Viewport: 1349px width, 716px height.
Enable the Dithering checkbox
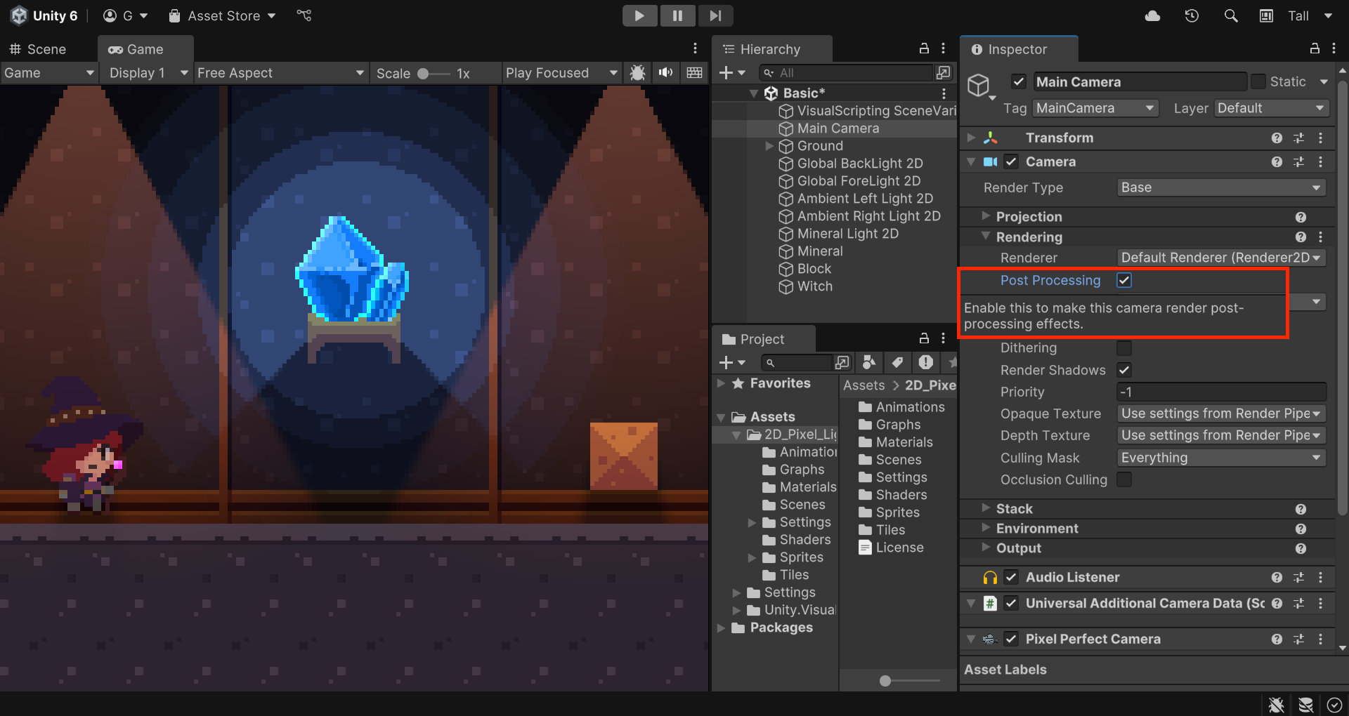pos(1124,348)
